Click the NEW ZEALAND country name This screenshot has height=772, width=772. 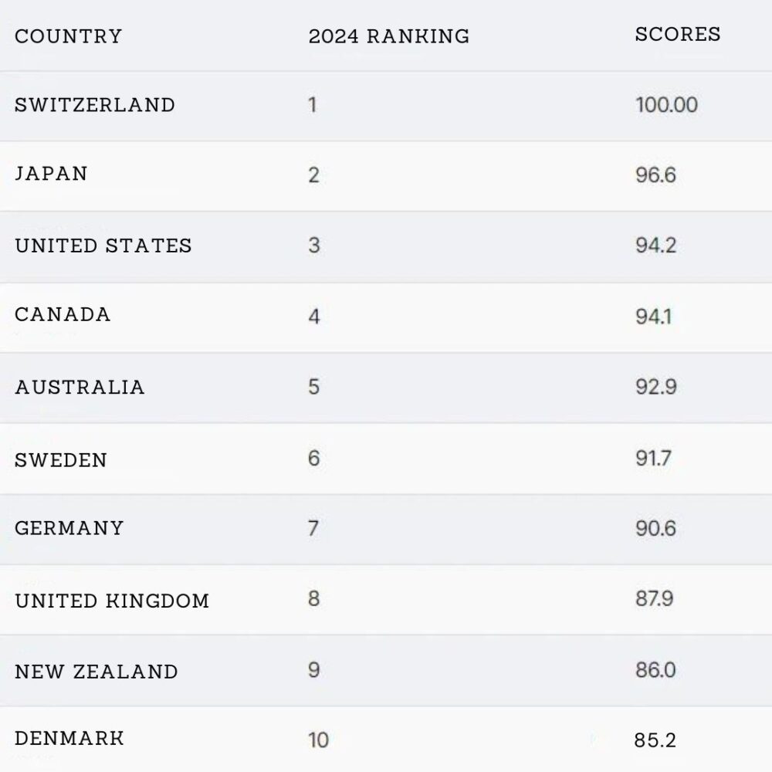[x=96, y=672]
